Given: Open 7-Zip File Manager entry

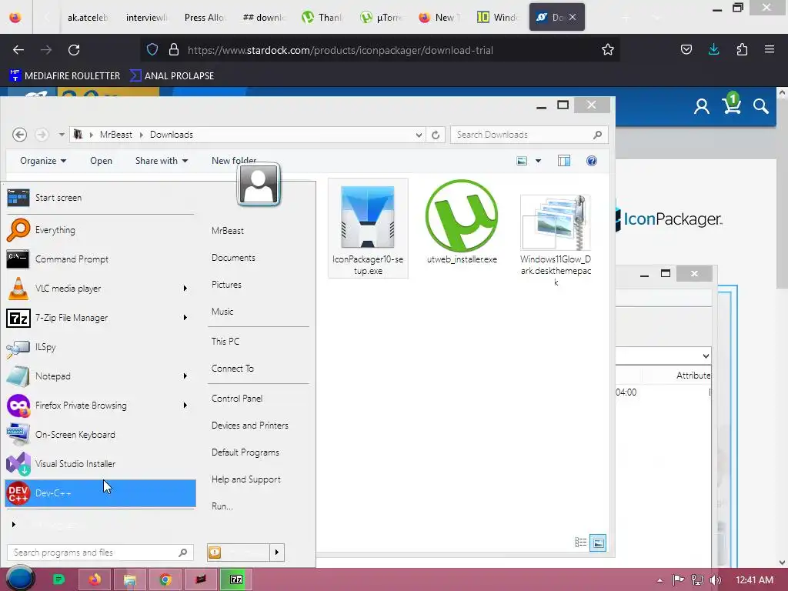Looking at the screenshot, I should coord(99,318).
